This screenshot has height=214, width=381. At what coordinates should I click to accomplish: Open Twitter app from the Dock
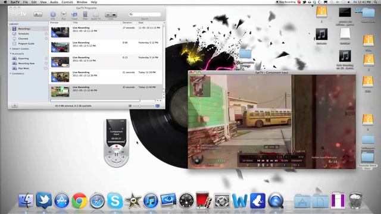click(x=44, y=201)
